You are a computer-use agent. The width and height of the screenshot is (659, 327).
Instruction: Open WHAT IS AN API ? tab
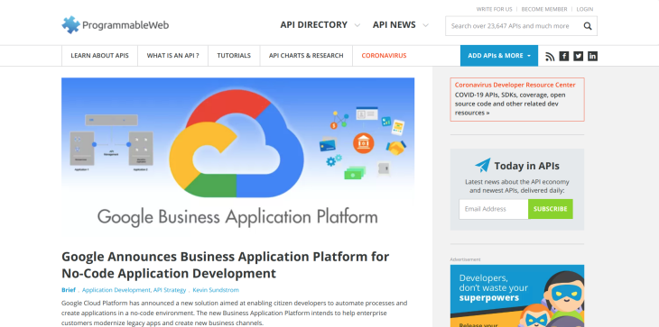click(172, 56)
